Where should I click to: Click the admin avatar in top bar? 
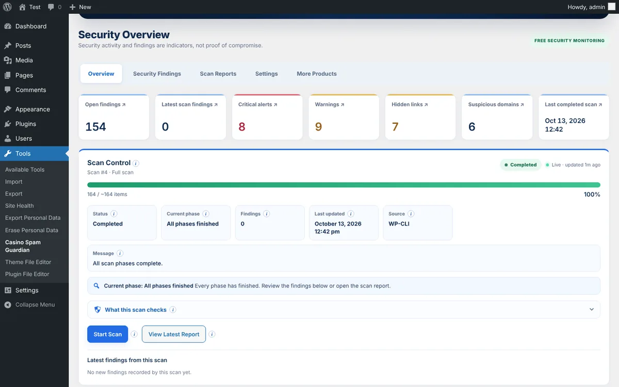[611, 7]
